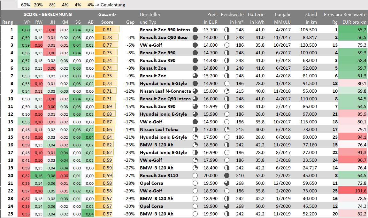
Task: Click the price Harvey ball icon in rank 7 row
Action: pos(195,76)
